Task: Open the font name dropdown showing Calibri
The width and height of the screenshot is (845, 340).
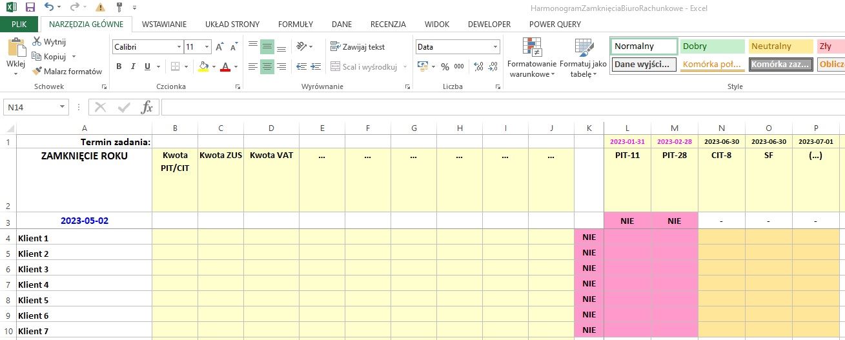Action: (x=179, y=47)
